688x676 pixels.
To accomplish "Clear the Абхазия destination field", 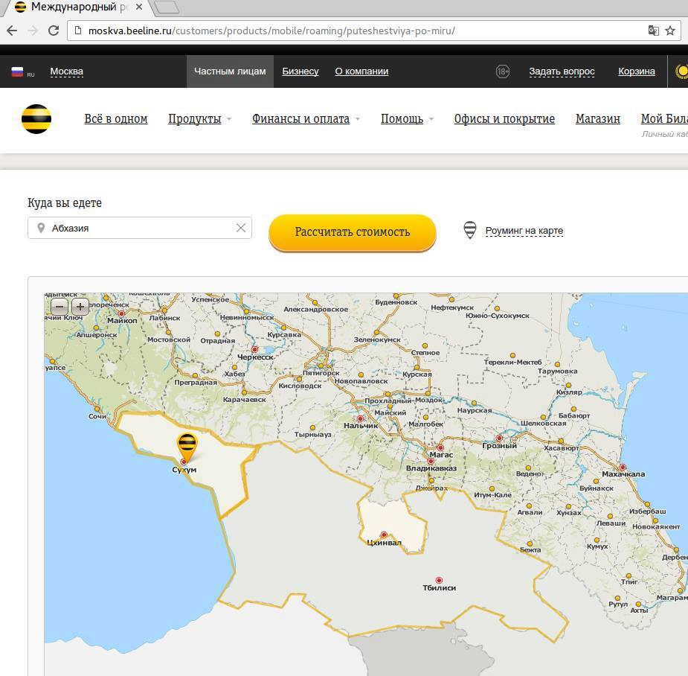I will click(240, 228).
